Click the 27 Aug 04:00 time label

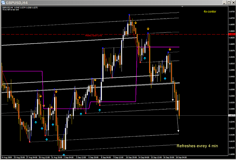pyautogui.click(x=32, y=157)
